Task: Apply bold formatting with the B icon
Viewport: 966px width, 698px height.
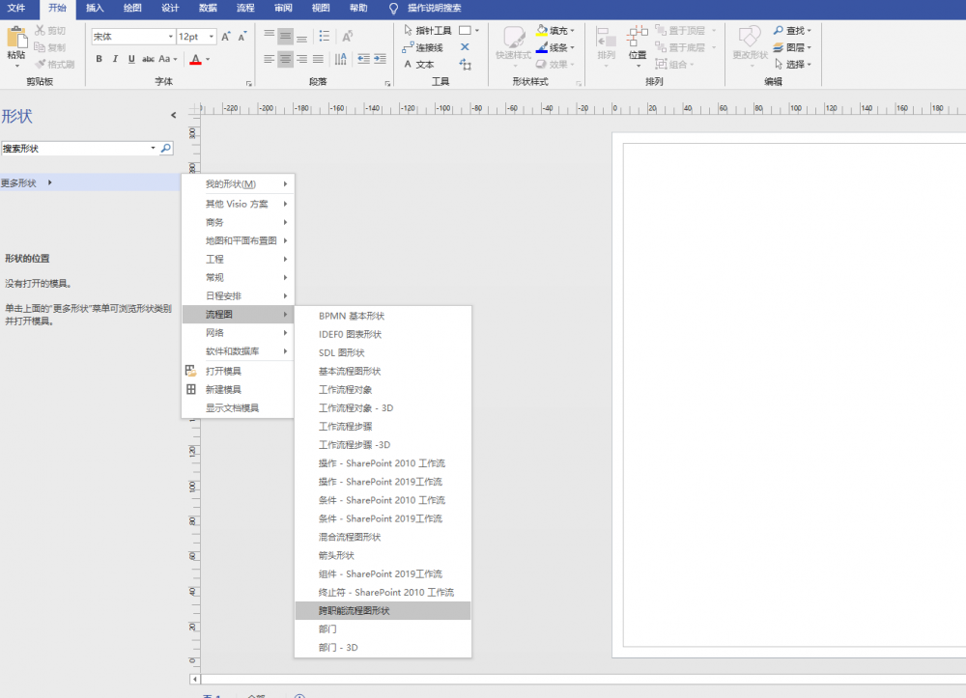Action: point(99,59)
